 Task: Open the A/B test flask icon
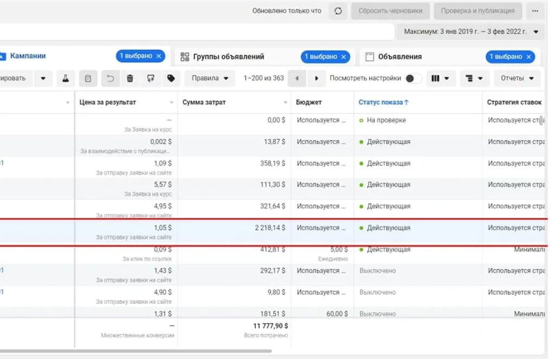click(x=66, y=78)
